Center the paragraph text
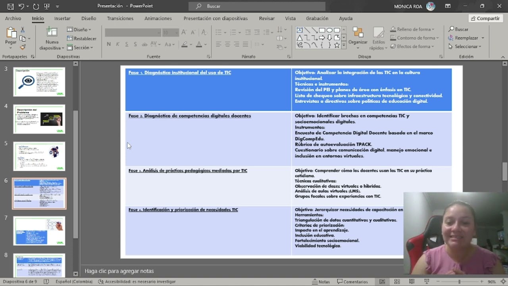508x286 pixels. coord(227,44)
